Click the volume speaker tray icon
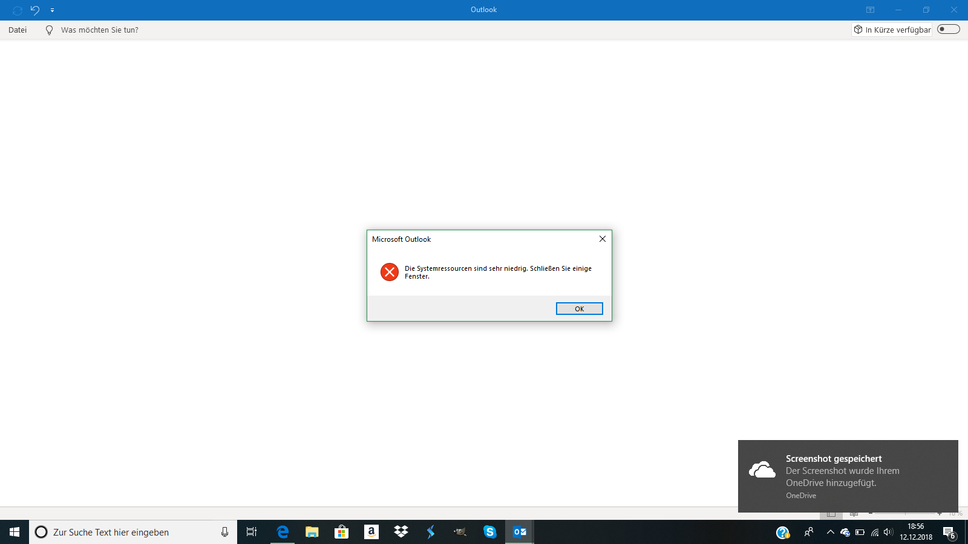This screenshot has width=968, height=544. (888, 532)
